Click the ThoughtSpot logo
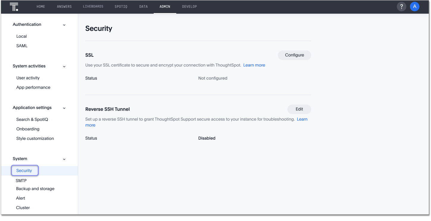The image size is (431, 221). pos(14,6)
